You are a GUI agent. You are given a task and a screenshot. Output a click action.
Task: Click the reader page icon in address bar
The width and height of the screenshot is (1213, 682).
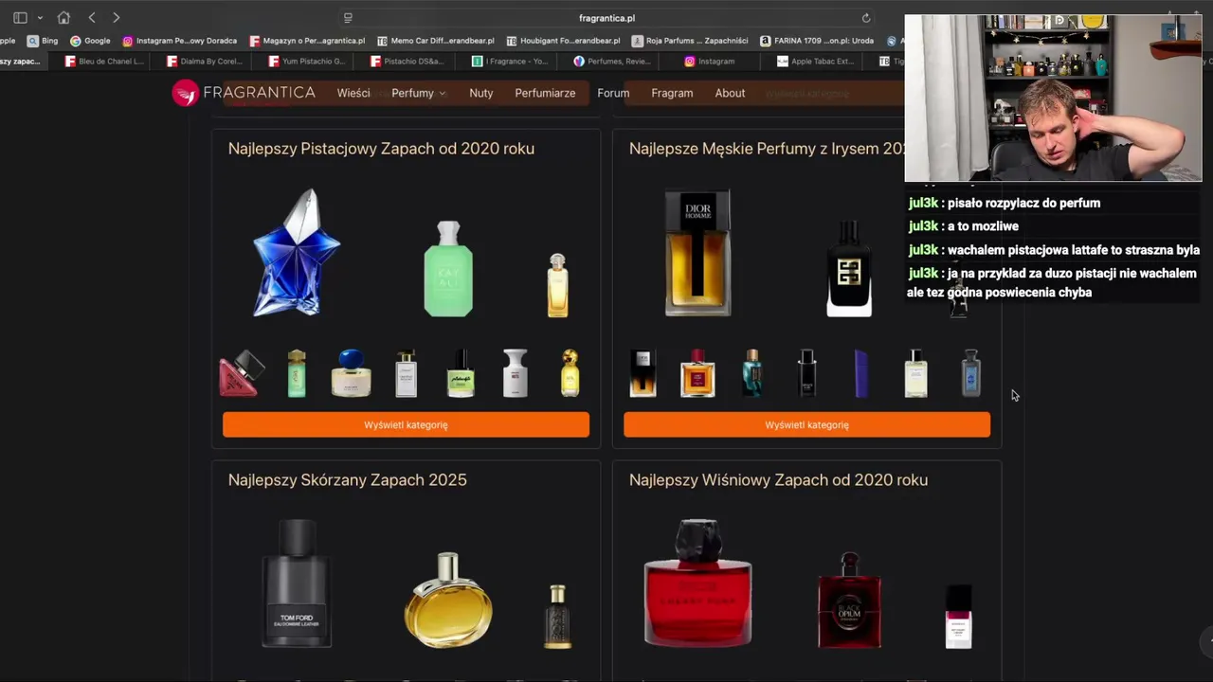click(348, 18)
